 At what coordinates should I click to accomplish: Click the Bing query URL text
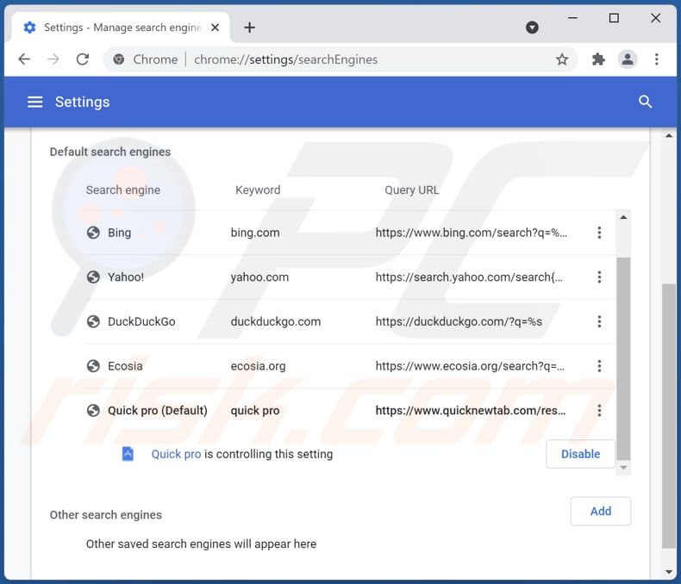pos(472,233)
